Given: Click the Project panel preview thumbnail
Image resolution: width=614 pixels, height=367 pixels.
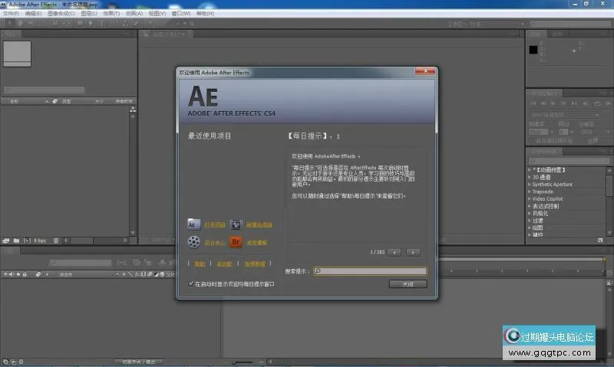Looking at the screenshot, I should (x=17, y=54).
